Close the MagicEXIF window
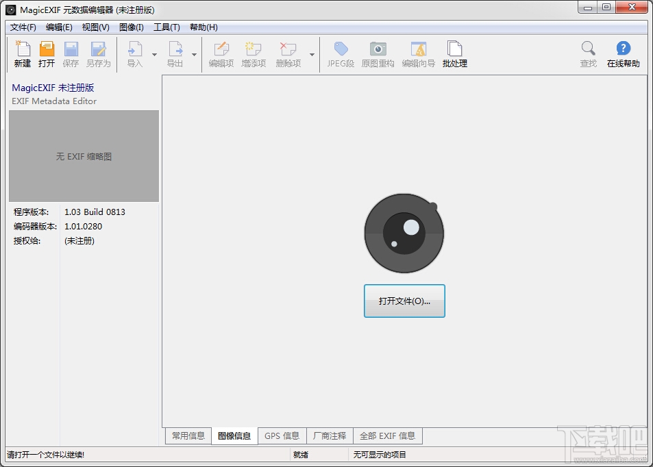653x467 pixels. pos(632,8)
